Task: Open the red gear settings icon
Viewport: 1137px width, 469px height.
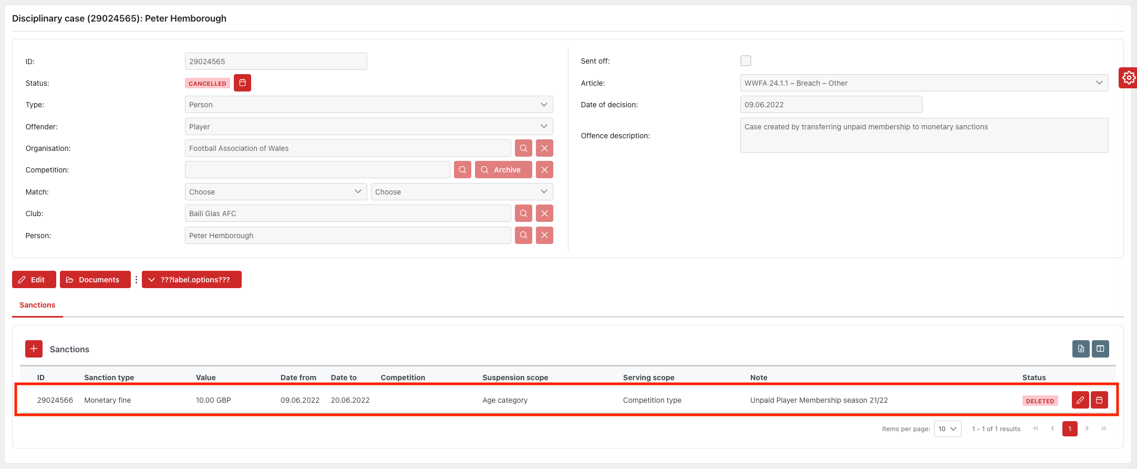Action: [1128, 78]
